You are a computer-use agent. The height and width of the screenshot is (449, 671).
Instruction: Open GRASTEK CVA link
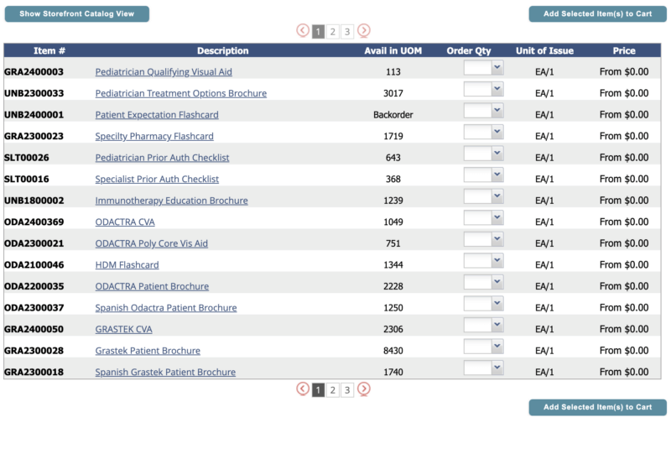pos(123,329)
